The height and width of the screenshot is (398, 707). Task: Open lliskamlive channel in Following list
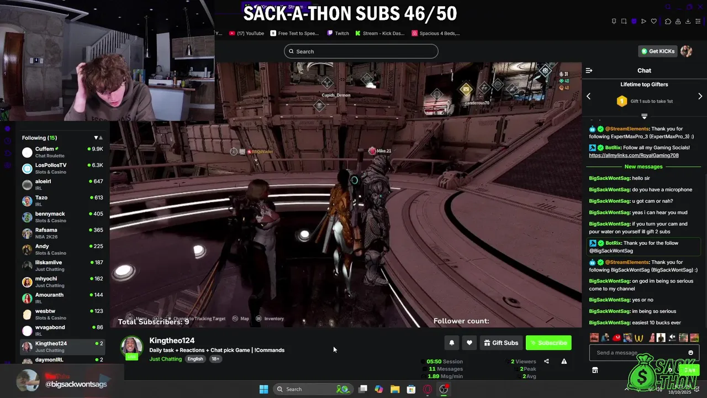tap(62, 266)
